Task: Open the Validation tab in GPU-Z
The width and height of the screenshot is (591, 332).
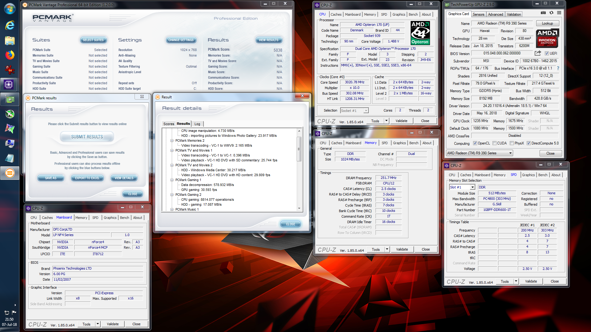Action: point(514,14)
